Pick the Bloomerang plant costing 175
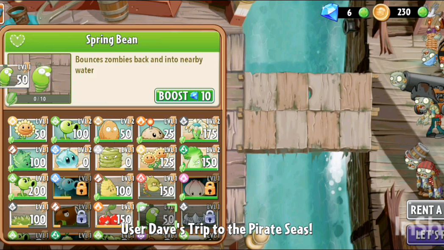 pos(200,130)
